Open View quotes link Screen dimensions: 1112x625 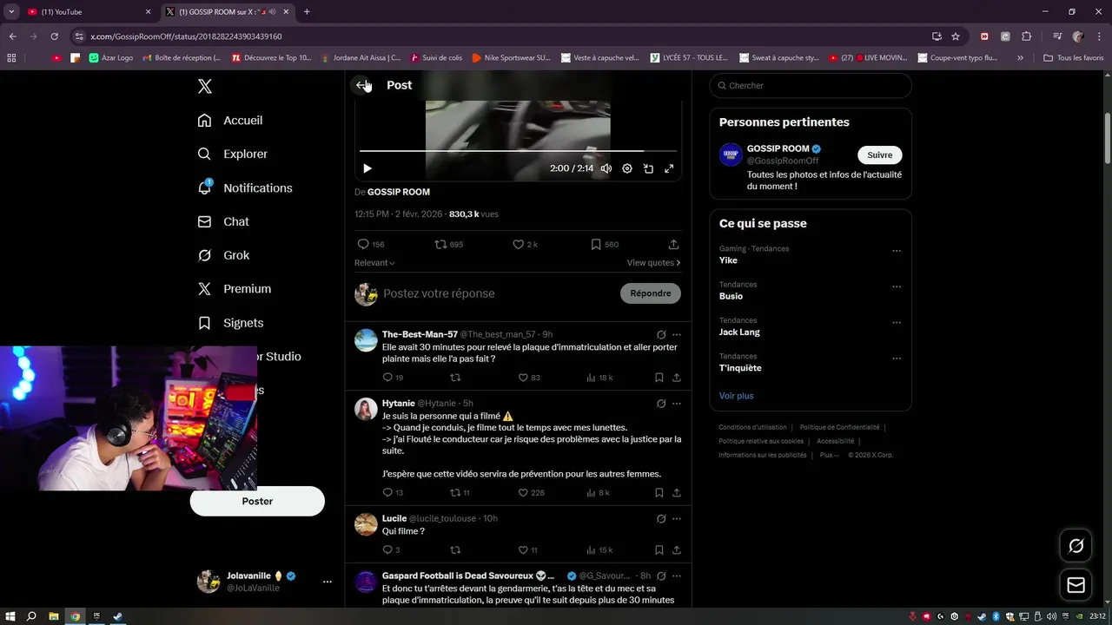pyautogui.click(x=653, y=263)
